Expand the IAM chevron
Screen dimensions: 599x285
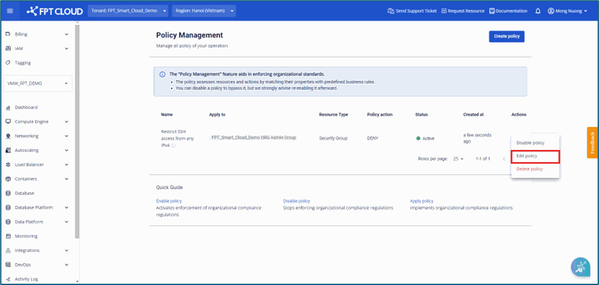(x=67, y=48)
